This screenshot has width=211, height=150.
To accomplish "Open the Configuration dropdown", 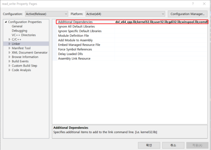I will point(46,14).
